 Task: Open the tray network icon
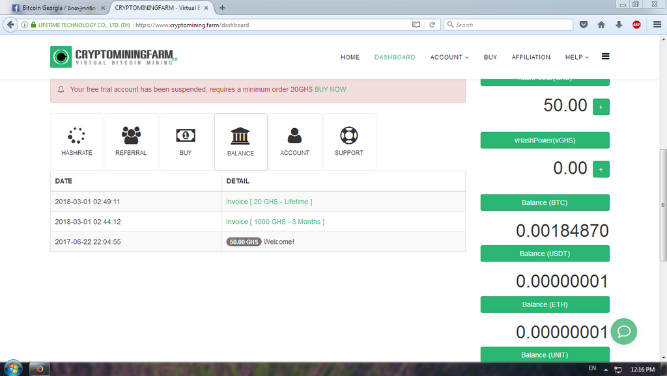(618, 369)
